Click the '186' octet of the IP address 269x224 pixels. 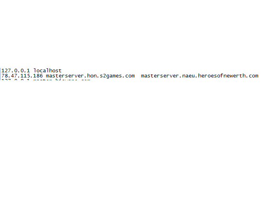pos(38,75)
